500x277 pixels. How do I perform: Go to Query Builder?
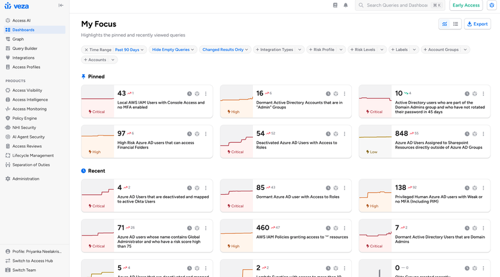[34, 49]
